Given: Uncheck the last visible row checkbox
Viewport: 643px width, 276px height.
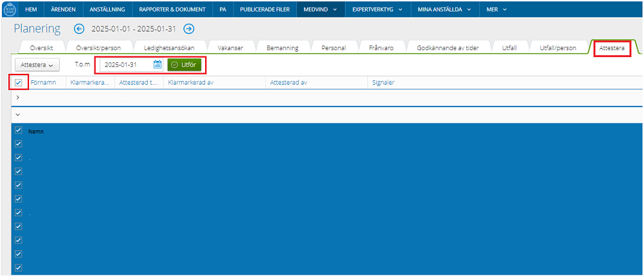Looking at the screenshot, I should pyautogui.click(x=18, y=268).
